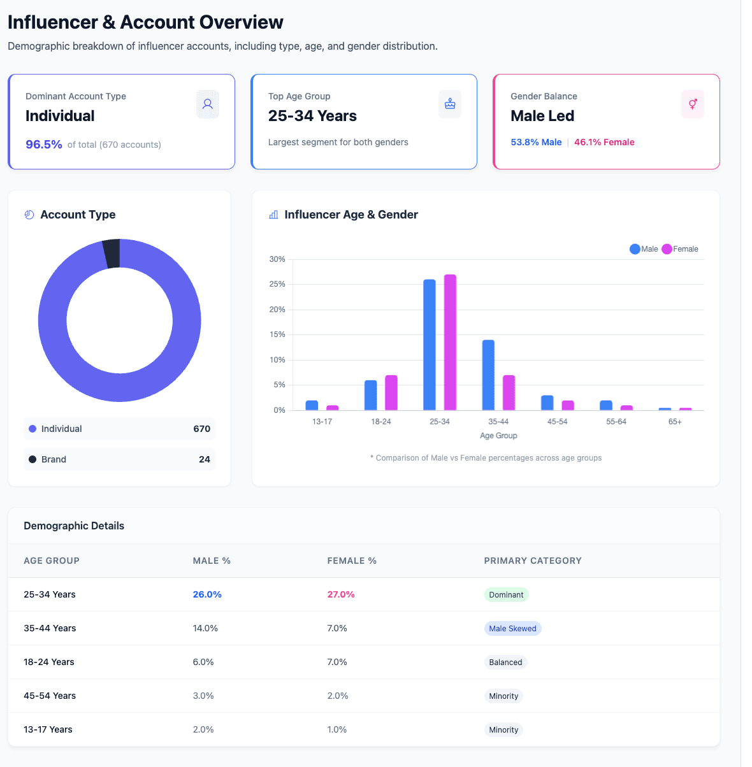Click the blue Male bar for 35-44
The width and height of the screenshot is (752, 767).
pos(488,375)
